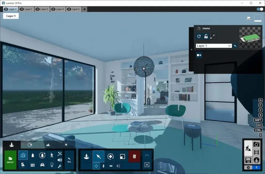Toggle visibility of Layer 3
Image resolution: width=265 pixels, height=174 pixels.
[x=37, y=9]
